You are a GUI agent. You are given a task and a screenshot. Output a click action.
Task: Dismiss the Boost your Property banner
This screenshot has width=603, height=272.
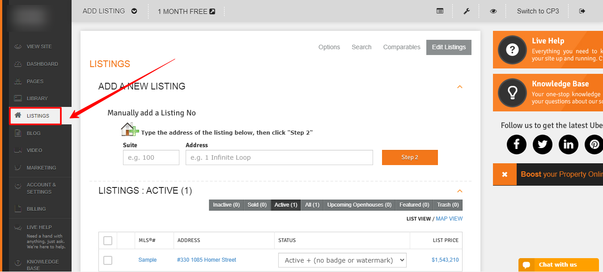pyautogui.click(x=505, y=174)
